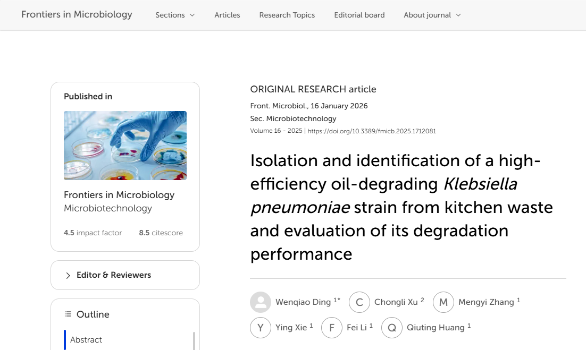Open the article DOI link

(x=372, y=131)
